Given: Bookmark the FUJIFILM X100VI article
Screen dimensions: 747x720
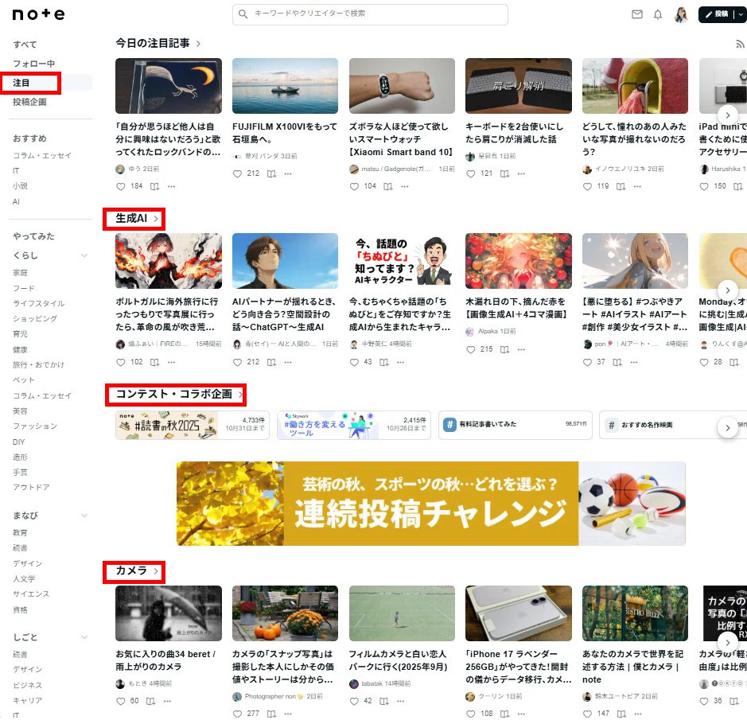Looking at the screenshot, I should tap(271, 174).
